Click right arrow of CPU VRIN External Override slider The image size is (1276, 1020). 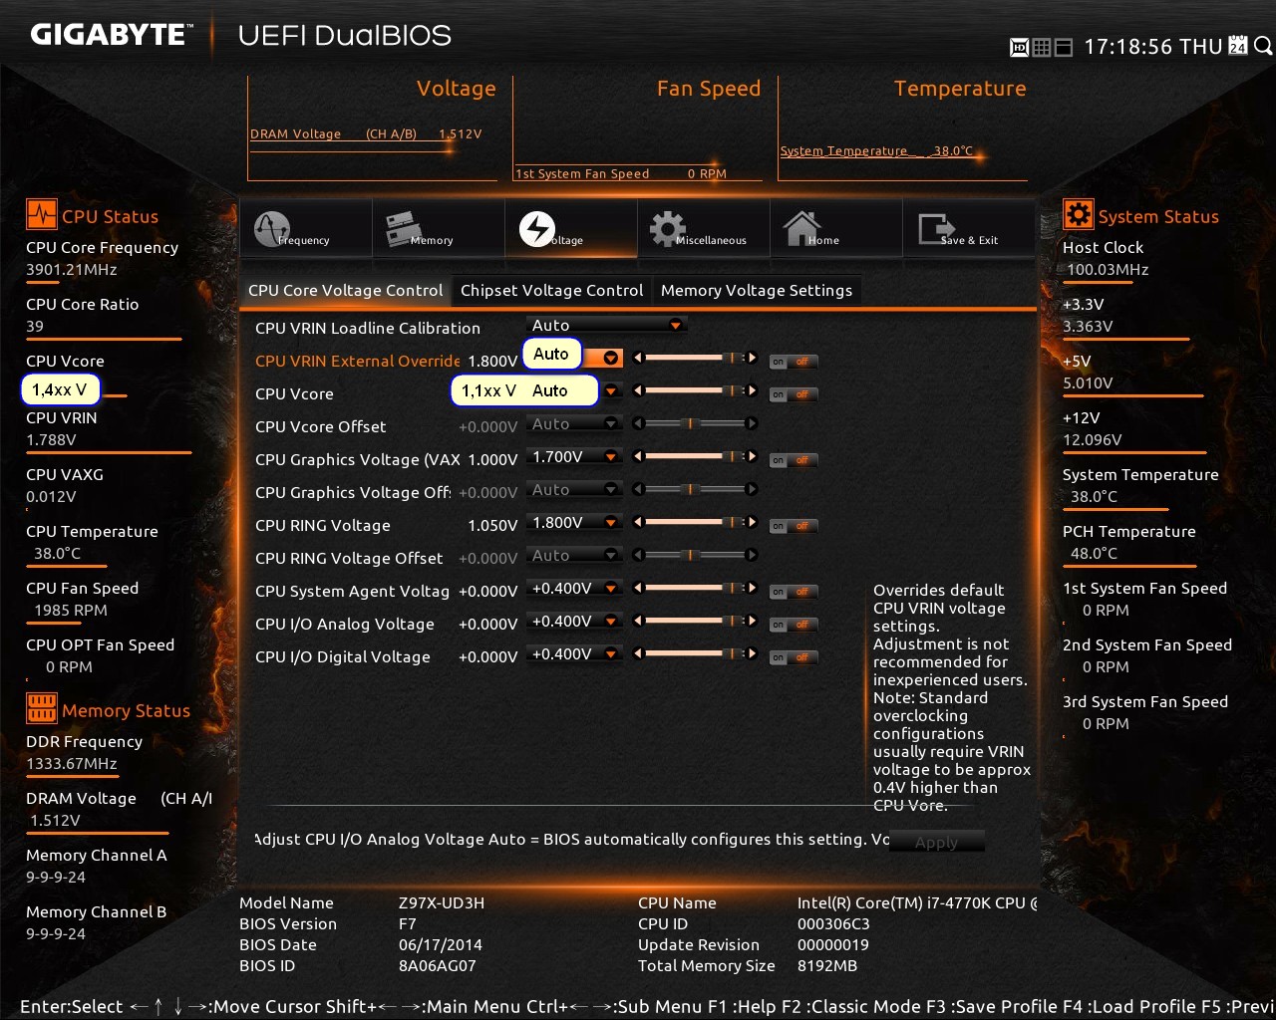coord(752,358)
